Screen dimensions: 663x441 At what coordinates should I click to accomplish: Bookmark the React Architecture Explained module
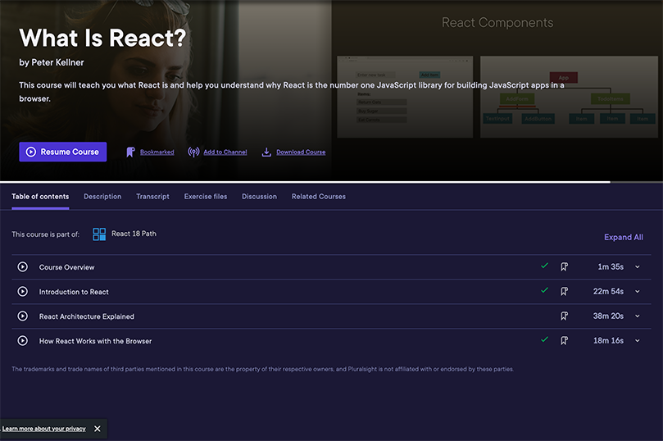(564, 316)
